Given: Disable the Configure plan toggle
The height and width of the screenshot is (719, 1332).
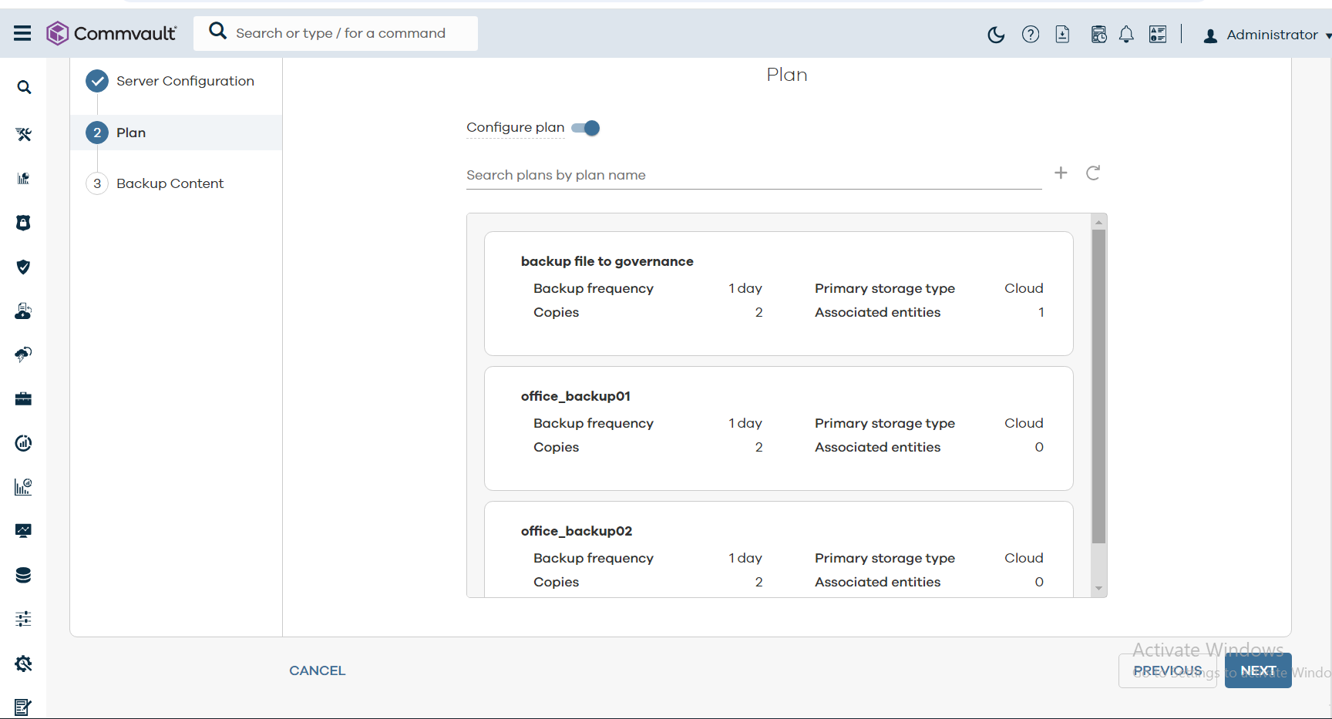Looking at the screenshot, I should pos(587,128).
